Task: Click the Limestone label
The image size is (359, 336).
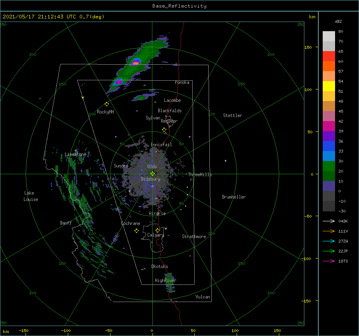Action: pos(75,154)
